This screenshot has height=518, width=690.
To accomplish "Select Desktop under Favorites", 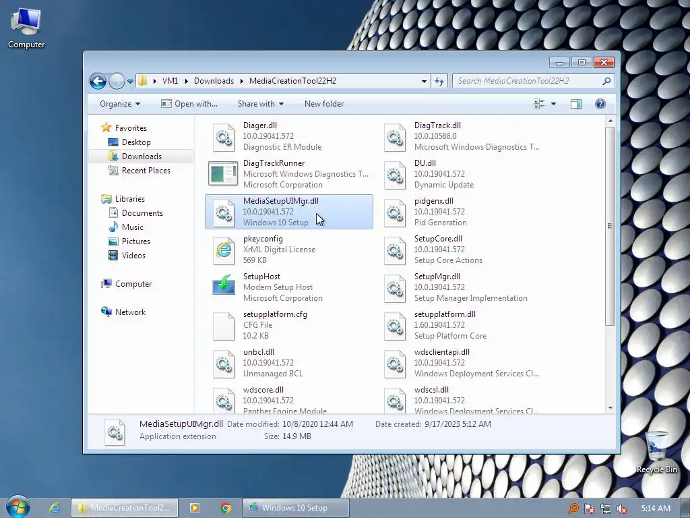I will pyautogui.click(x=136, y=142).
